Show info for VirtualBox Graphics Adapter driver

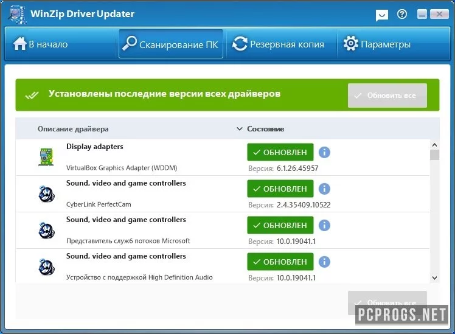[324, 152]
